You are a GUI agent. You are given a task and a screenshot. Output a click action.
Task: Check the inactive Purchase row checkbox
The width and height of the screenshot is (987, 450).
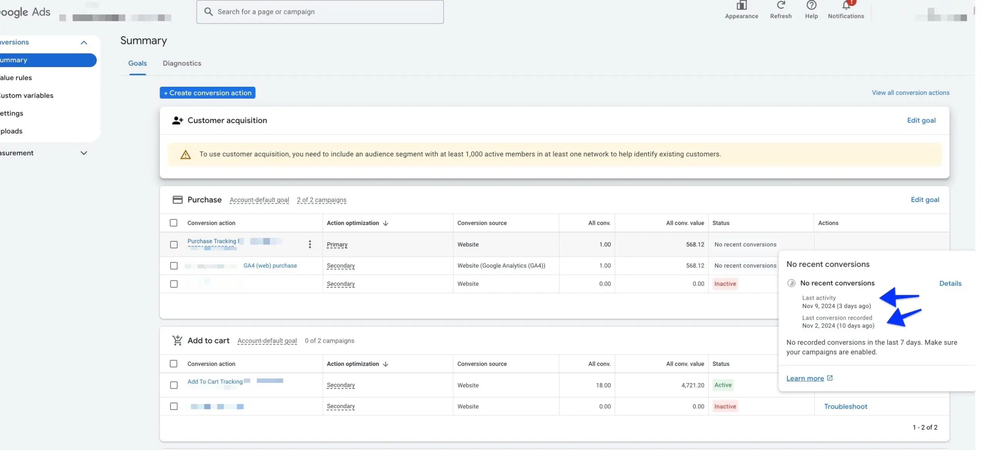pos(173,284)
